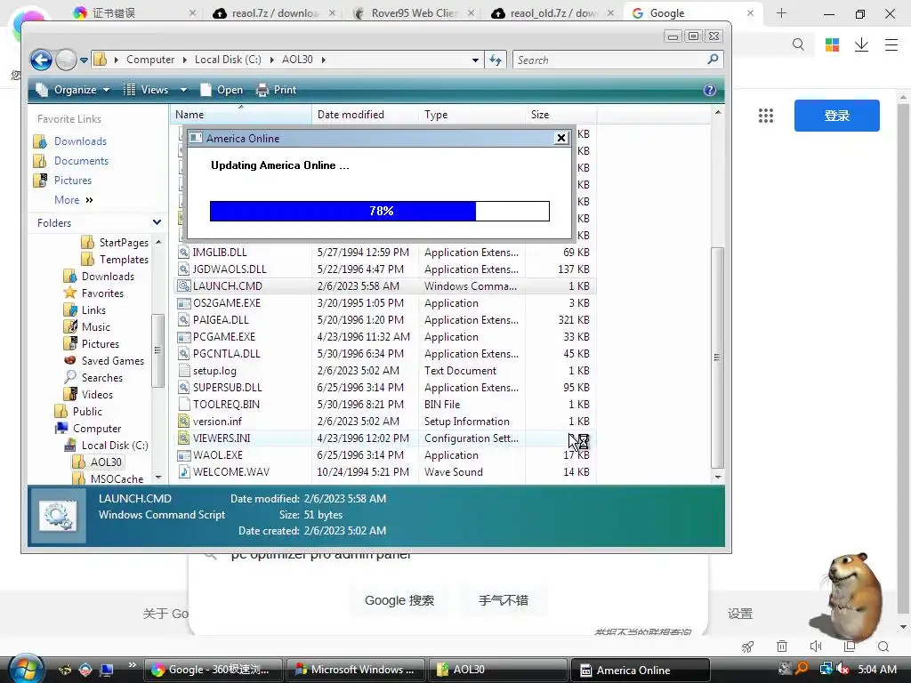Select AOL30 folder in tree
The width and height of the screenshot is (911, 683).
click(x=106, y=462)
